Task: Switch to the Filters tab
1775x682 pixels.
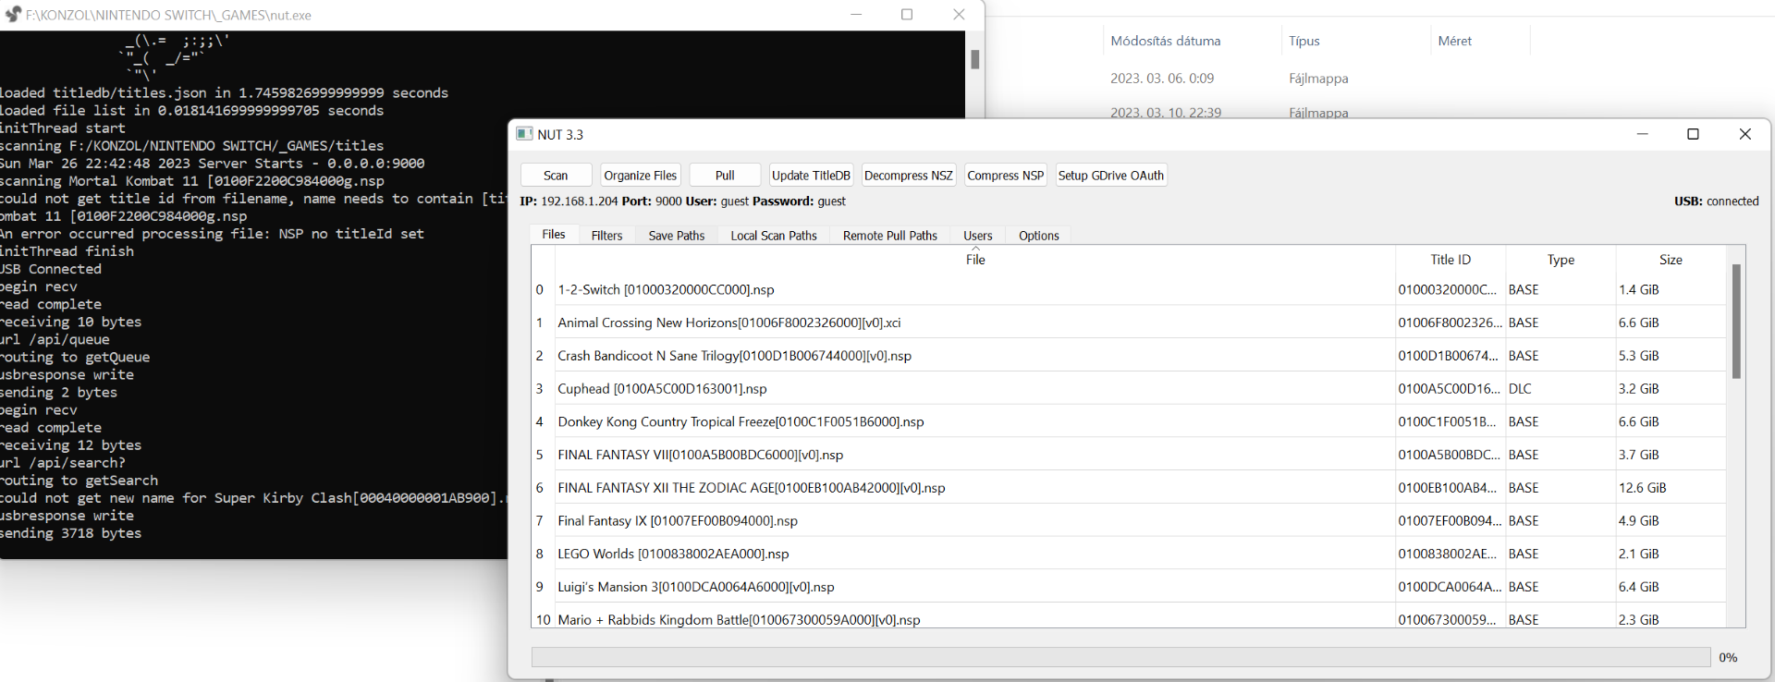Action: click(x=606, y=236)
